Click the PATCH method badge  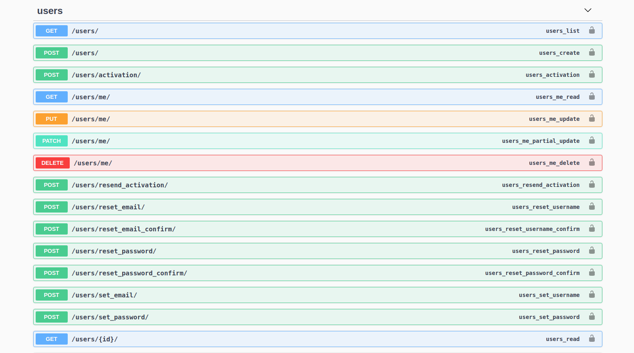52,141
